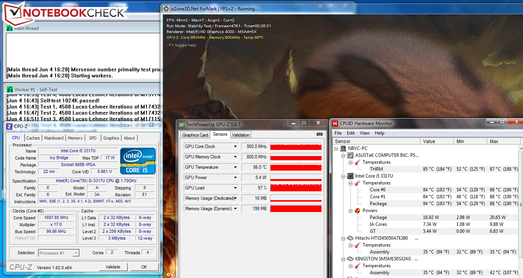Screen dimensions: 523x278
Task: Click the red H icon of Hardware Monitor
Action: tap(335, 123)
